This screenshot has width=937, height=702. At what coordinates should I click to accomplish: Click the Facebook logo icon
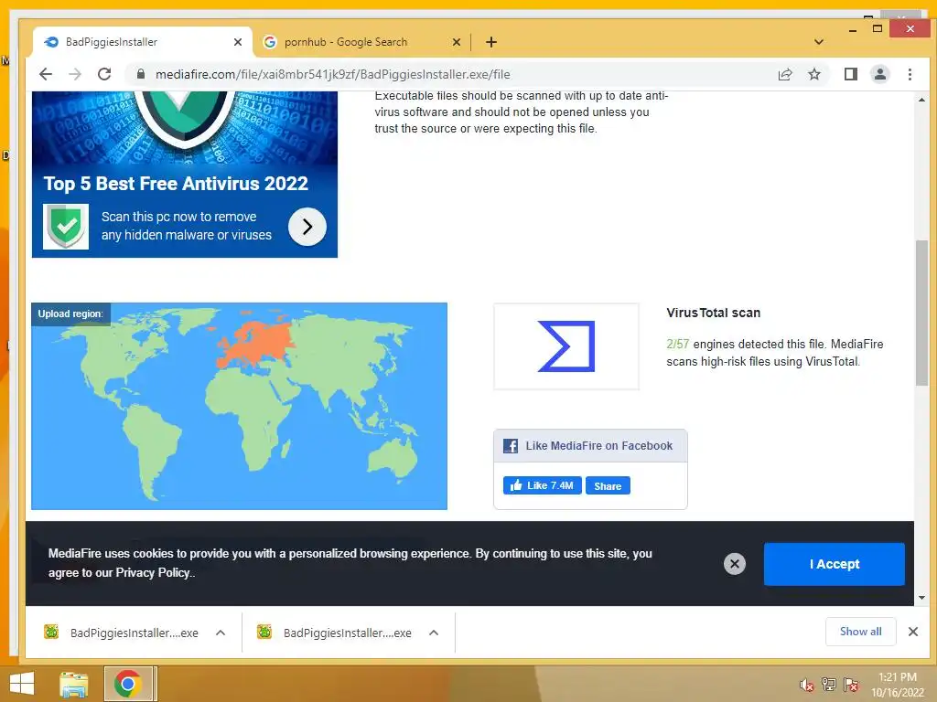click(511, 446)
